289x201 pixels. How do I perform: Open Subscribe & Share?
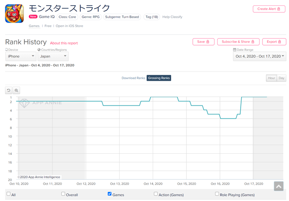(x=238, y=42)
